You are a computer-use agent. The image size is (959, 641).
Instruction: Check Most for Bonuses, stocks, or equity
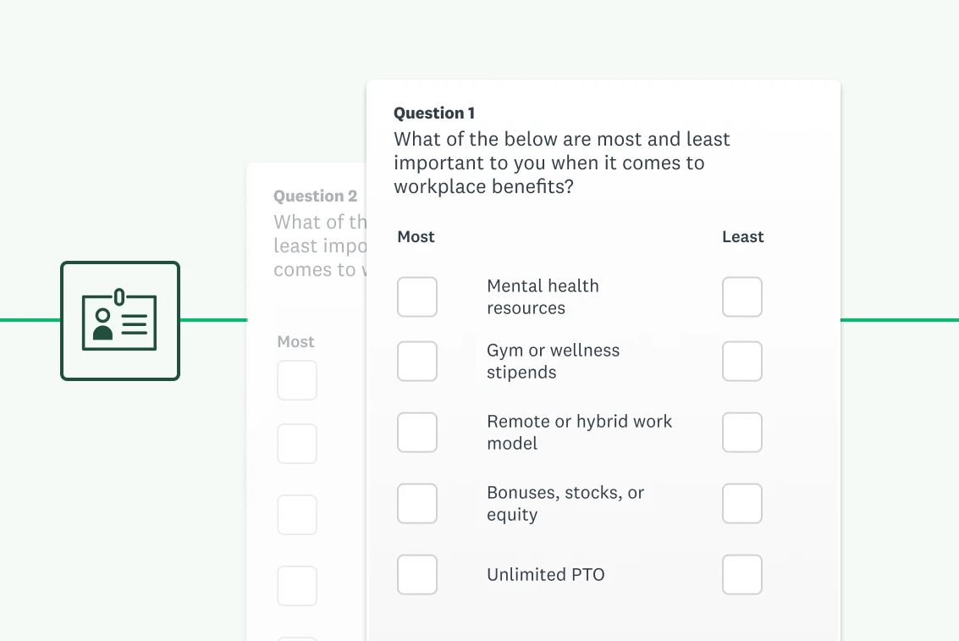coord(416,503)
